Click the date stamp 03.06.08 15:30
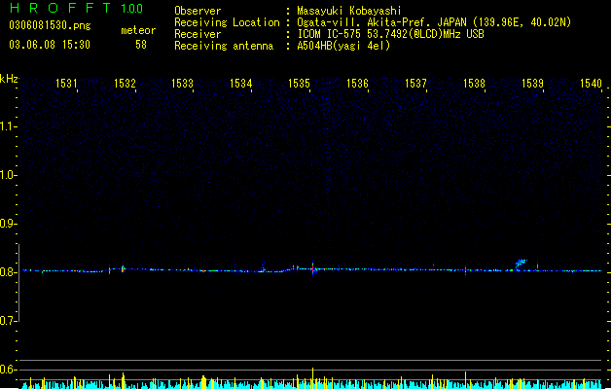The width and height of the screenshot is (612, 389). 50,45
